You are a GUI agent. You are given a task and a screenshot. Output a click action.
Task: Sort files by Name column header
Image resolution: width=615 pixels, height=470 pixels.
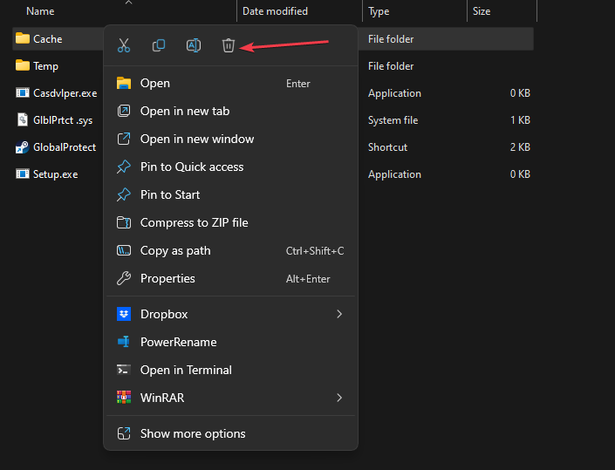40,11
